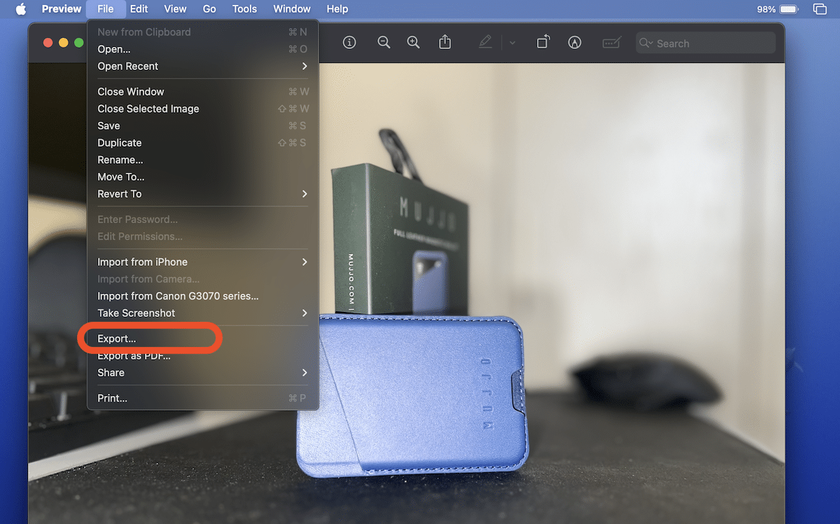Open the View menu
Viewport: 840px width, 524px height.
coord(175,9)
